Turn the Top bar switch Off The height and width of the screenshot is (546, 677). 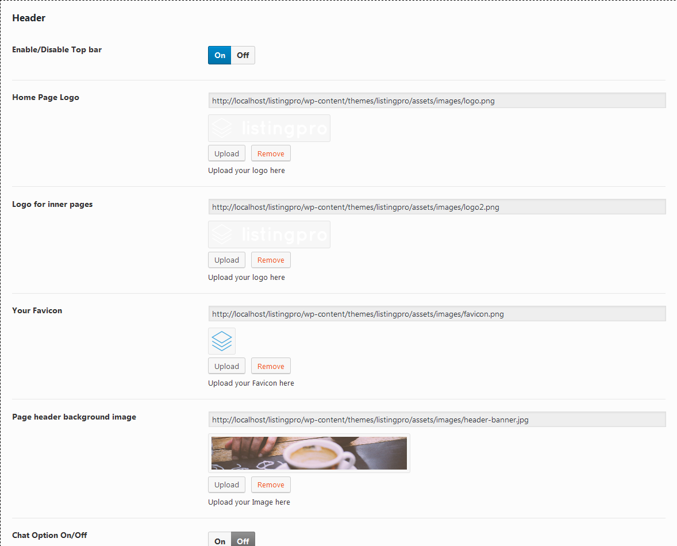[x=243, y=55]
